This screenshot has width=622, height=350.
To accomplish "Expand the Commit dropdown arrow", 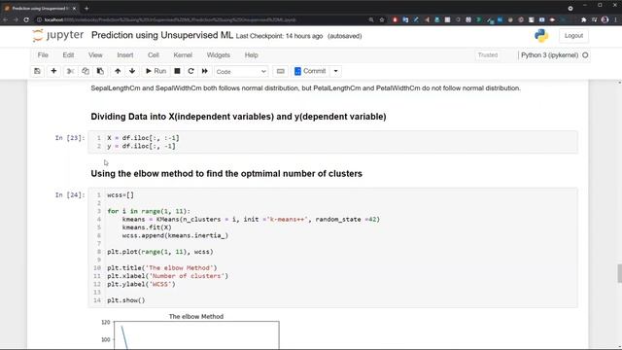I will [x=335, y=71].
